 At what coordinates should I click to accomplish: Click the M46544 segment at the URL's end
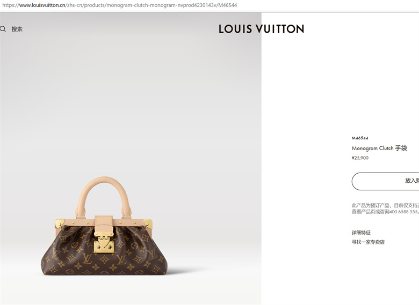228,5
